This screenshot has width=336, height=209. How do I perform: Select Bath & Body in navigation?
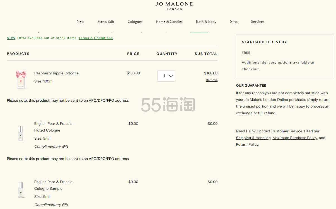[206, 21]
